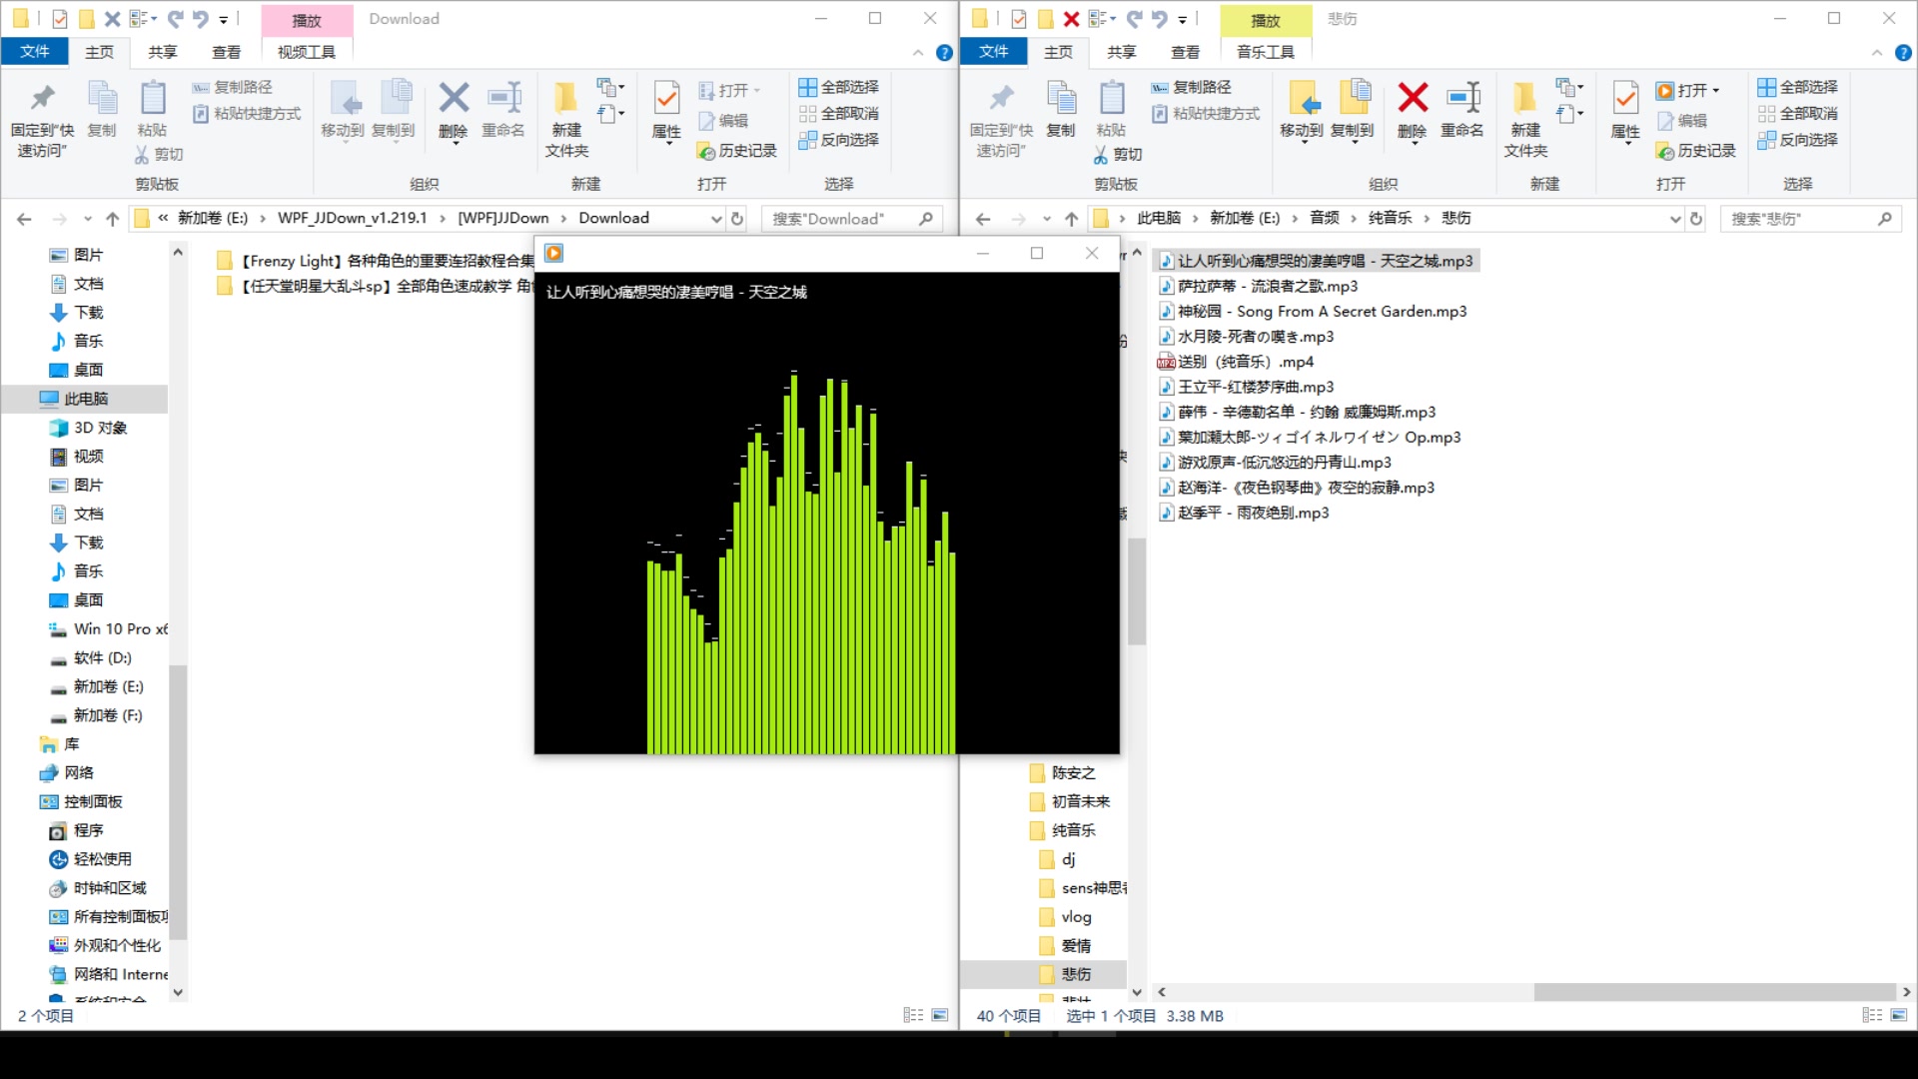Select 让人听到心痛想哭的凄美哼唱 mp3 file
Image resolution: width=1918 pixels, height=1079 pixels.
coord(1318,260)
